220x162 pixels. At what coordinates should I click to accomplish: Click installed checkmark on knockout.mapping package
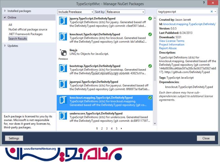click(150, 98)
